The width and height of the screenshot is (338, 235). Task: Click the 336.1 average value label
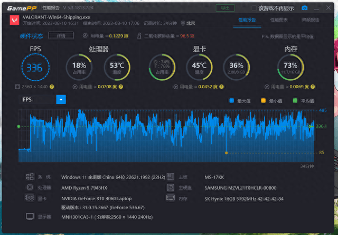[321, 126]
